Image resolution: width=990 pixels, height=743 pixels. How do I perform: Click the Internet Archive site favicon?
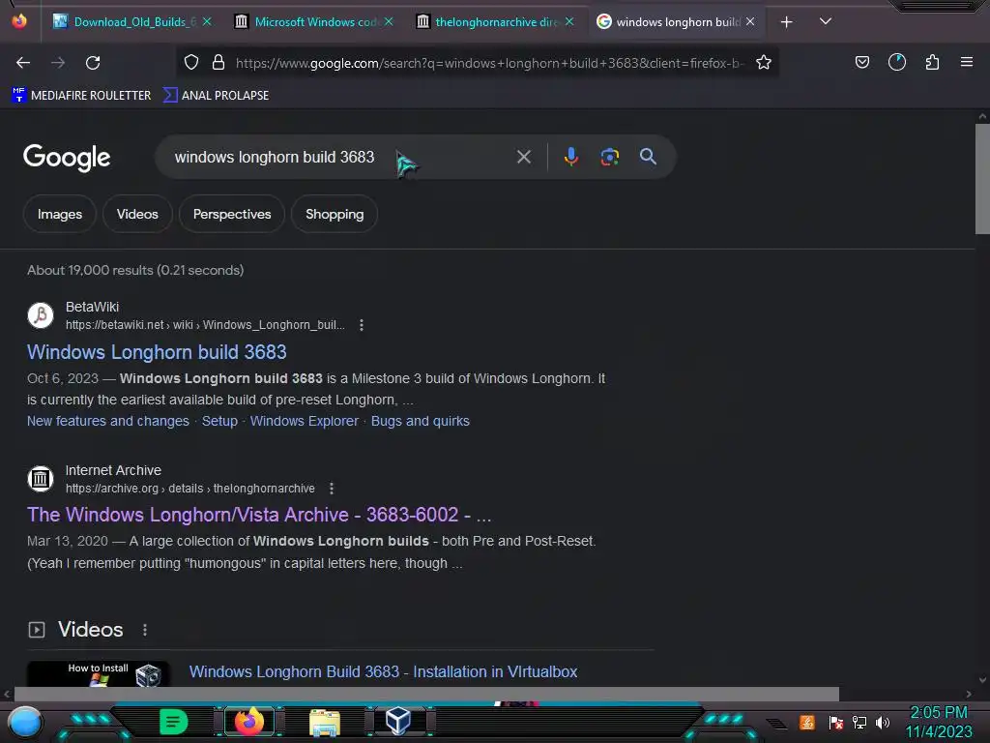click(x=41, y=479)
